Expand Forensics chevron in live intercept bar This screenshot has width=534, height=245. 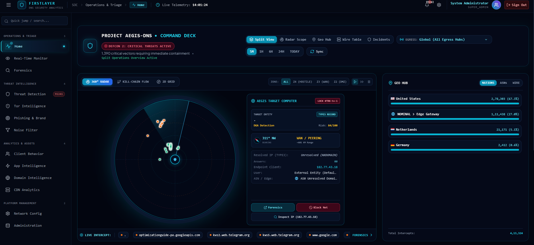[x=371, y=235]
